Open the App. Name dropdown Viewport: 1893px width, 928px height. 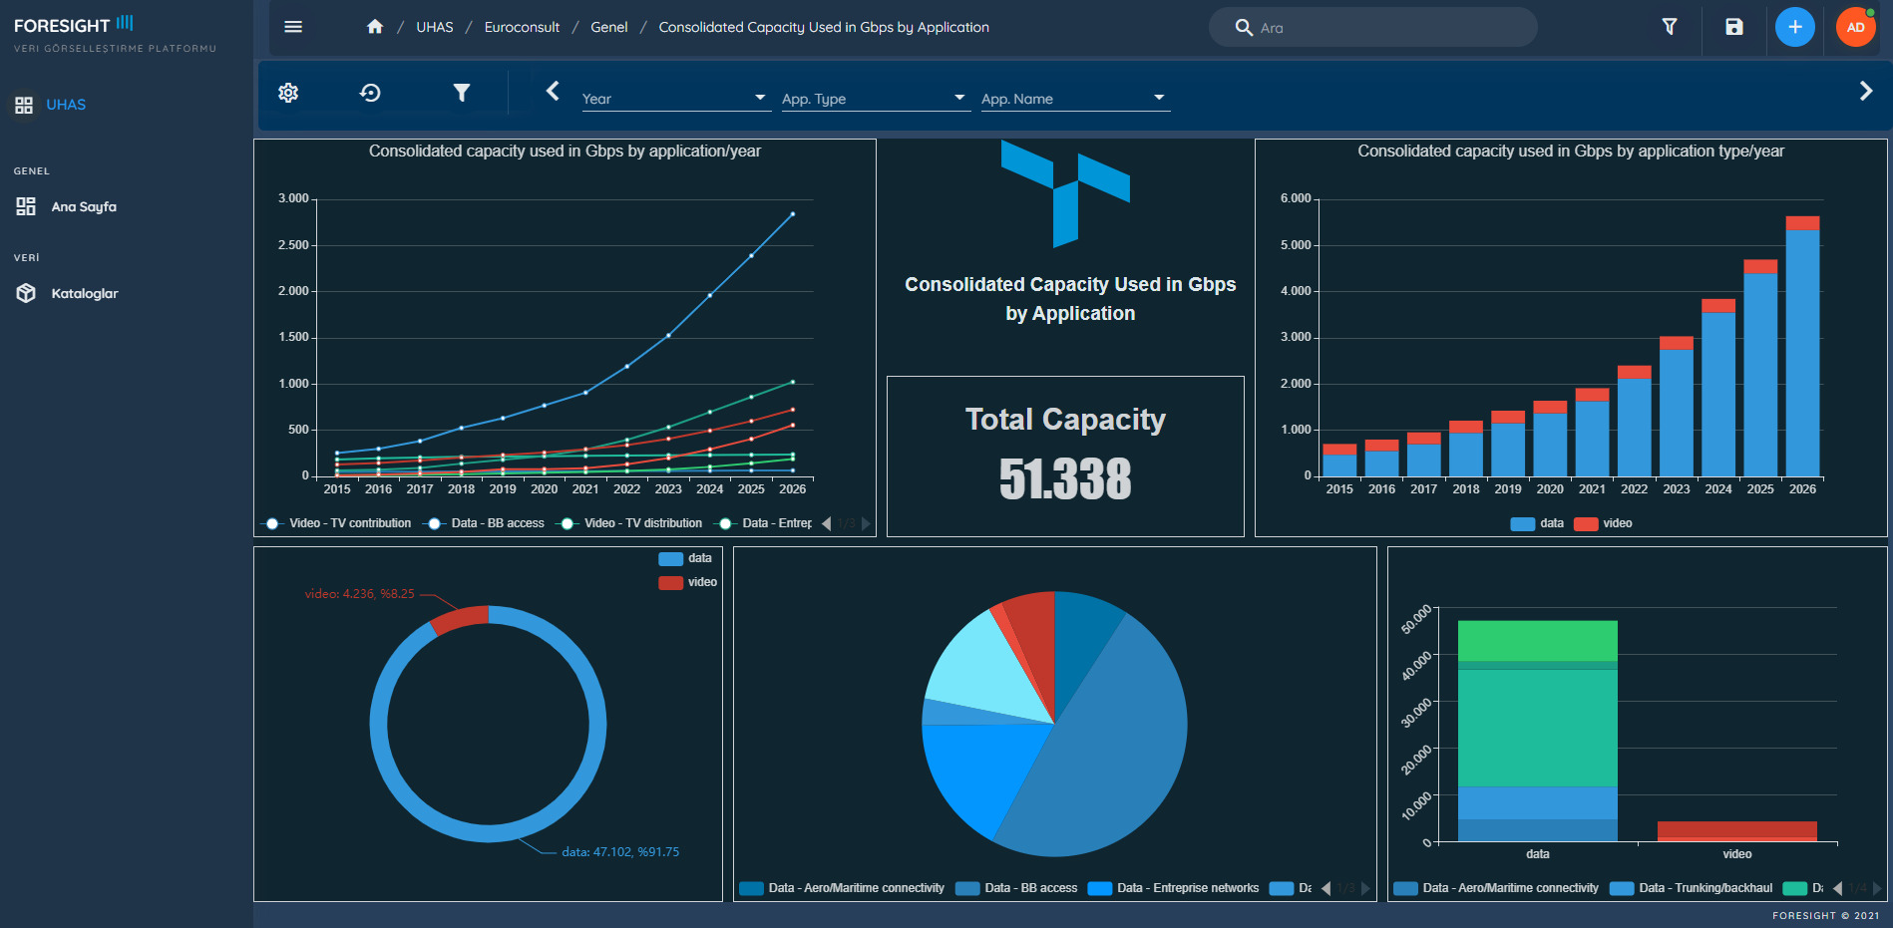point(1073,98)
